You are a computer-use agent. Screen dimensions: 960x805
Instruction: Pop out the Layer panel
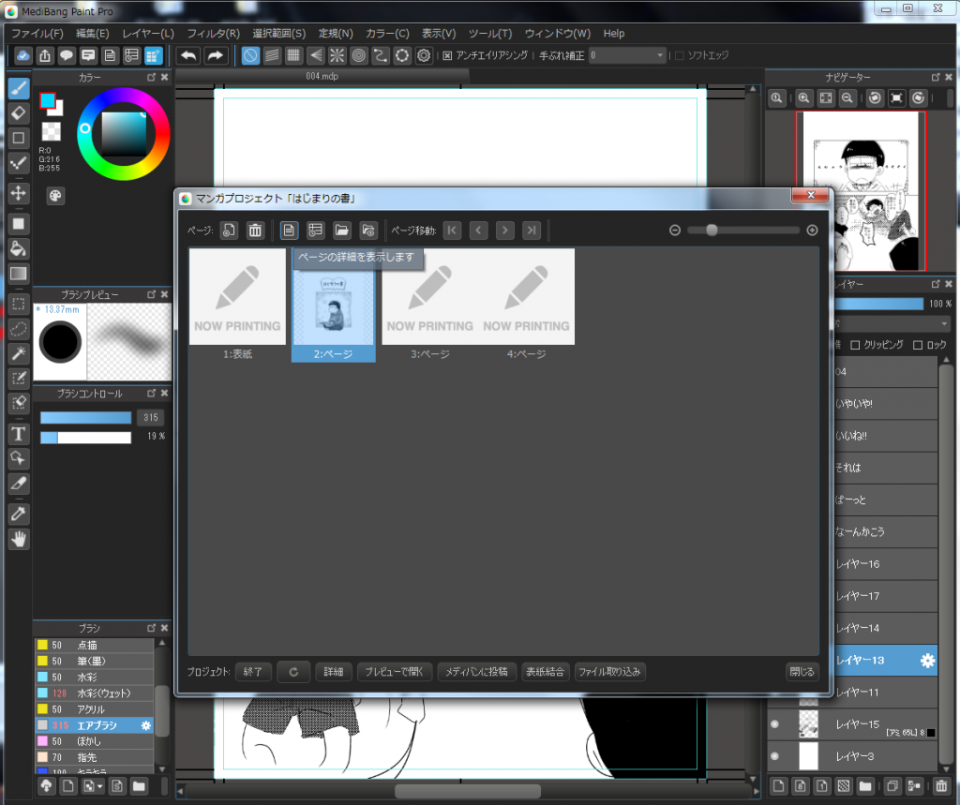coord(936,284)
